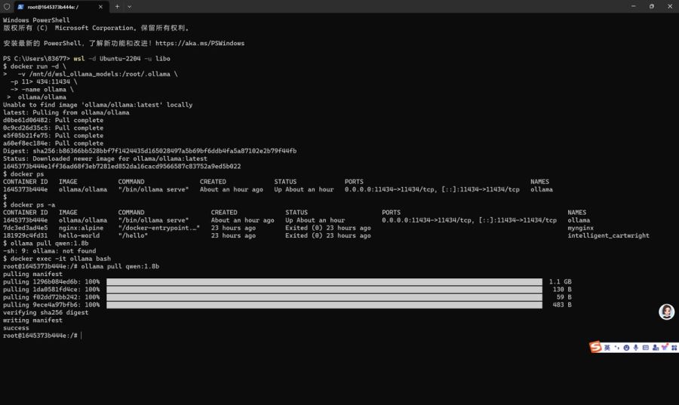Click 'docker exec -it ollama bash' command text
Screen dimensions: 679x405
coord(60,259)
